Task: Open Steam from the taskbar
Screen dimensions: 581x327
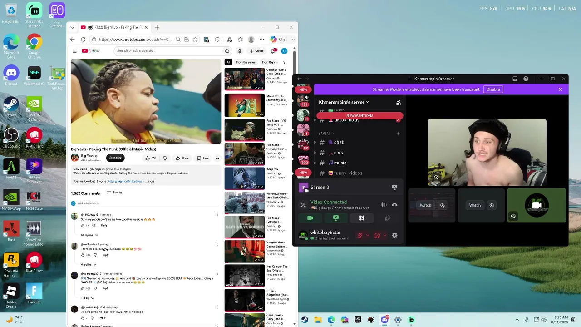Action: click(305, 320)
